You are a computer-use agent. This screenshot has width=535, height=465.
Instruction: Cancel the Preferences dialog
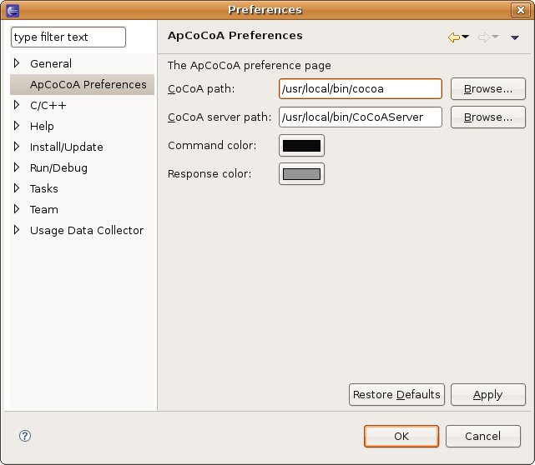click(482, 436)
